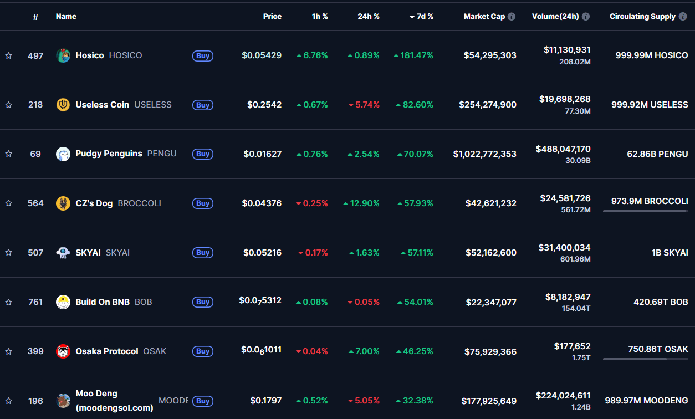Click the Useless Coin logo
695x419 pixels.
63,104
